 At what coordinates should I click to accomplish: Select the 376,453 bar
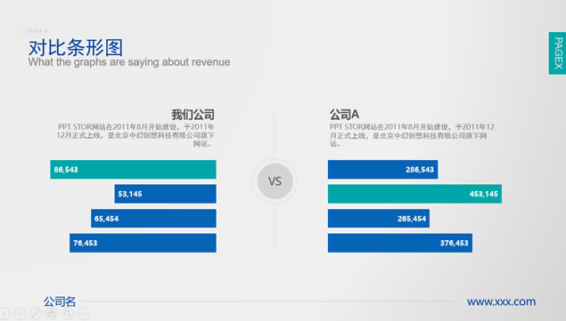coord(400,243)
